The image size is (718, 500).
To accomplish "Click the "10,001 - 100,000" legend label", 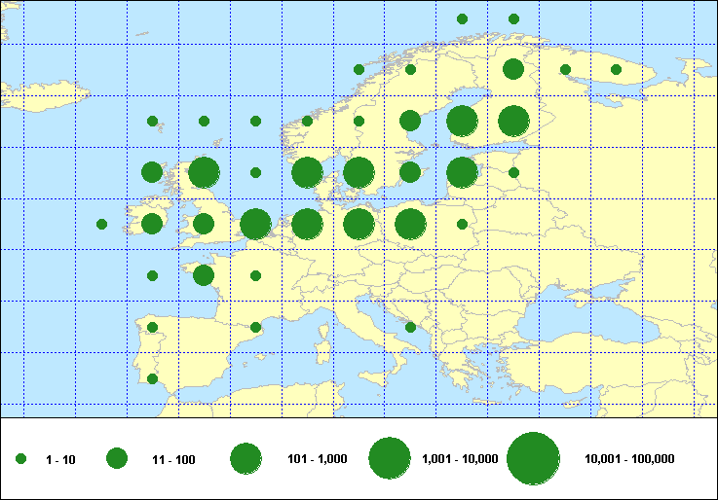I will 629,459.
